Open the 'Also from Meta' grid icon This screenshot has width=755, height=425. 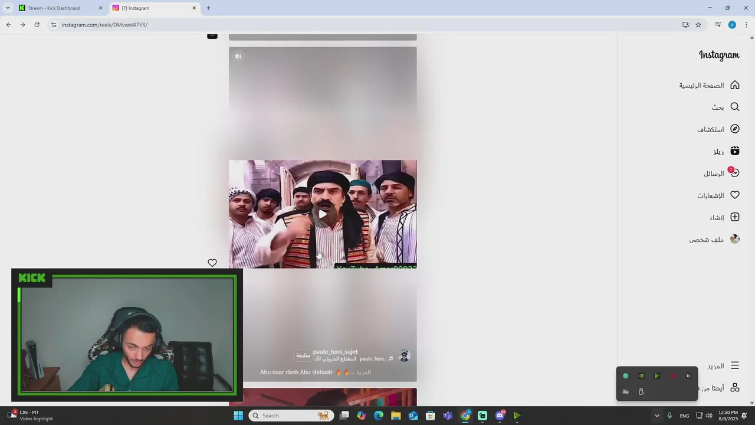tap(734, 387)
